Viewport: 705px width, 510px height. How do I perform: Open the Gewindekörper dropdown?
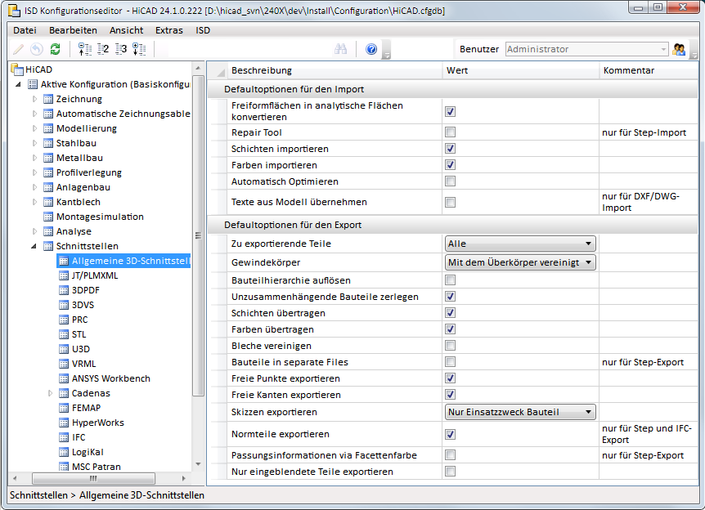[x=520, y=262]
